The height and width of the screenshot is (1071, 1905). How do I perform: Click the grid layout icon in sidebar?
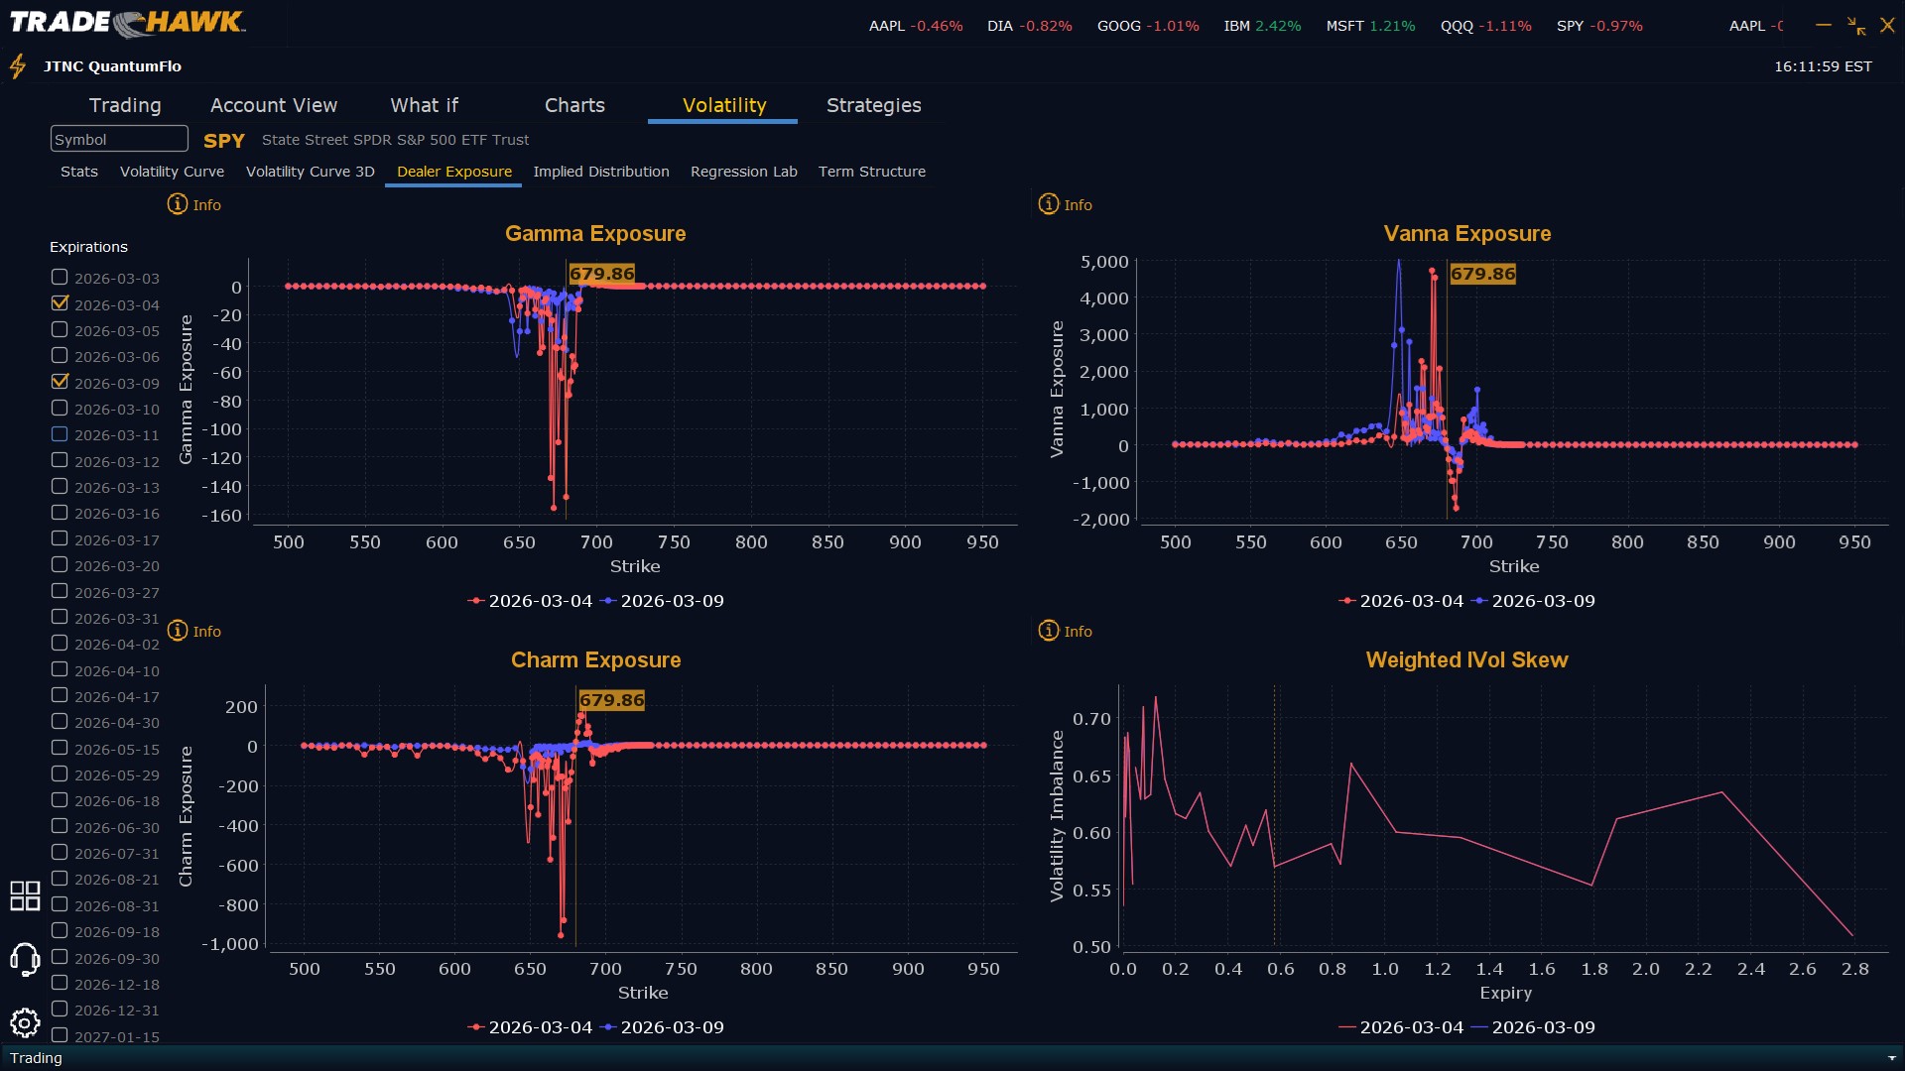pyautogui.click(x=25, y=895)
